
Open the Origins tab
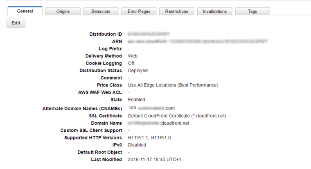[x=63, y=11]
